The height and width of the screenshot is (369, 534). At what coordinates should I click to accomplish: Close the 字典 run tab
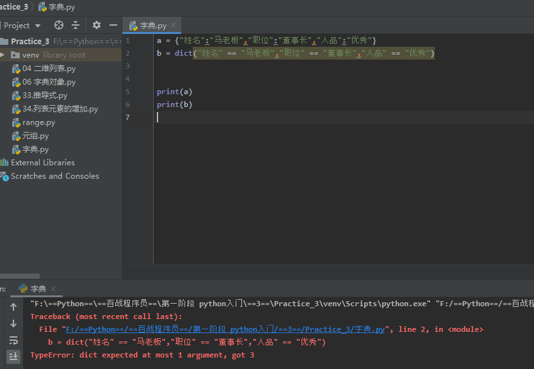[53, 289]
